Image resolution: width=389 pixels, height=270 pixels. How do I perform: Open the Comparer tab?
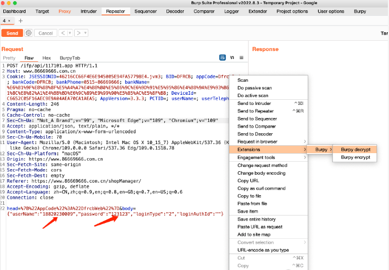(204, 11)
